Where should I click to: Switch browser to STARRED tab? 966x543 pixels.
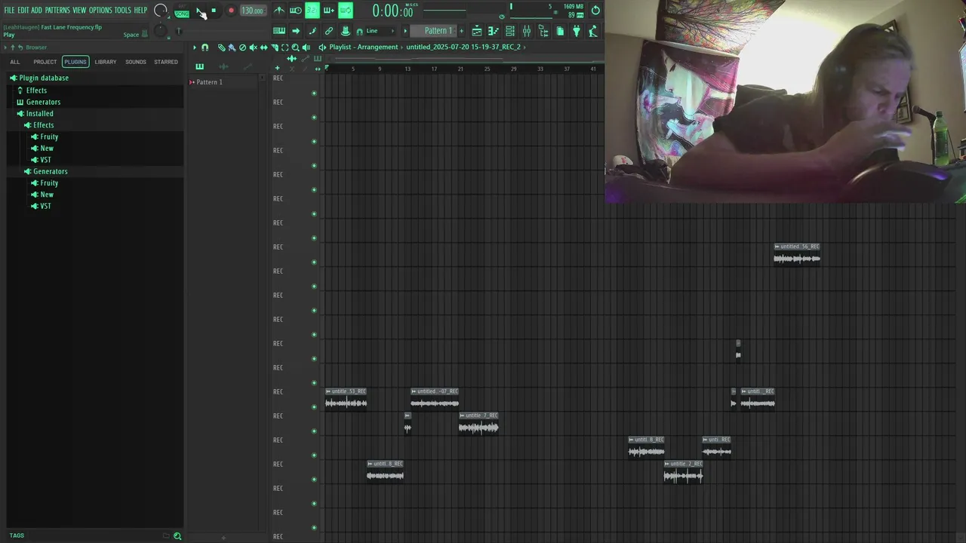pyautogui.click(x=166, y=62)
